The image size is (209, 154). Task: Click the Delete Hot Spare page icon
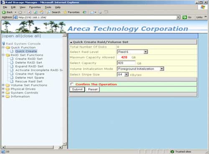pyautogui.click(x=12, y=77)
